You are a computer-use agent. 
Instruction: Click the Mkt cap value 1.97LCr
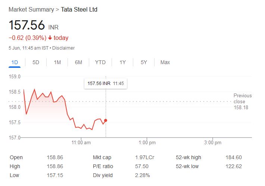(144, 157)
